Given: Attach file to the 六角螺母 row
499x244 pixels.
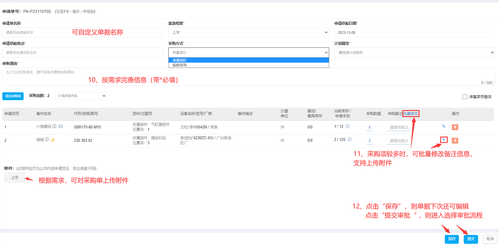Looking at the screenshot, I should pyautogui.click(x=444, y=126).
